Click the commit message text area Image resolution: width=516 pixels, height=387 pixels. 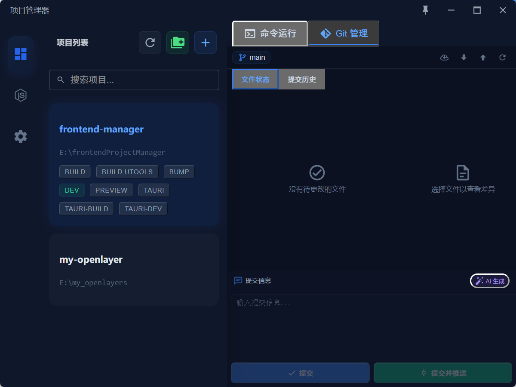tap(373, 328)
